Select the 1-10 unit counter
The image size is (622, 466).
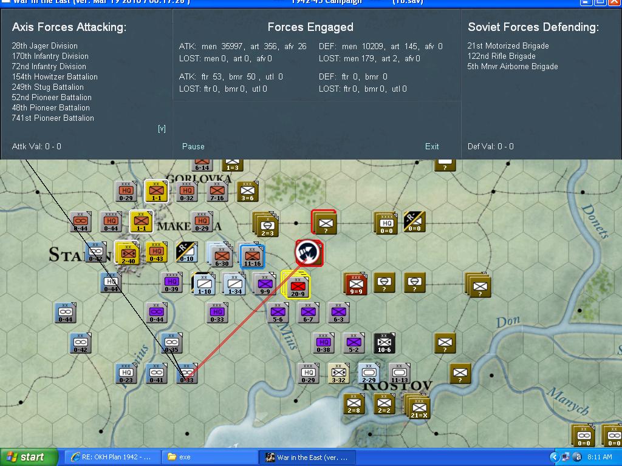coord(204,284)
